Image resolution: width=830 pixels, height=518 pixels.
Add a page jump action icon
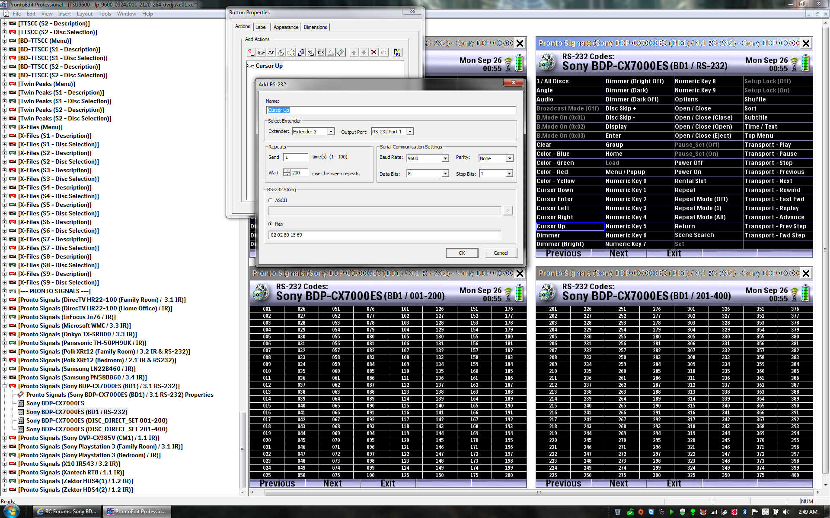coord(301,52)
